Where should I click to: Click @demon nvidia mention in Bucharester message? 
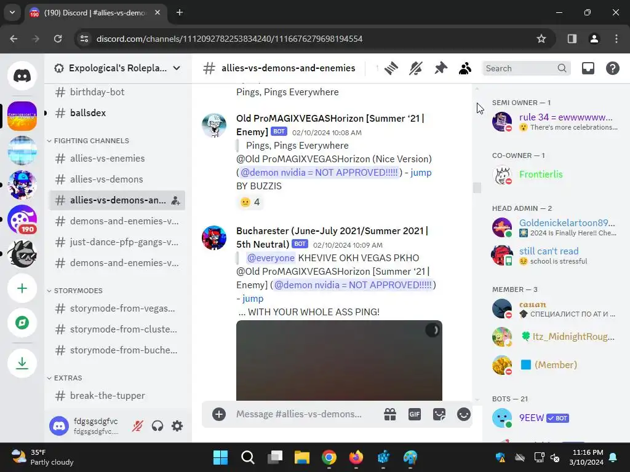(353, 285)
